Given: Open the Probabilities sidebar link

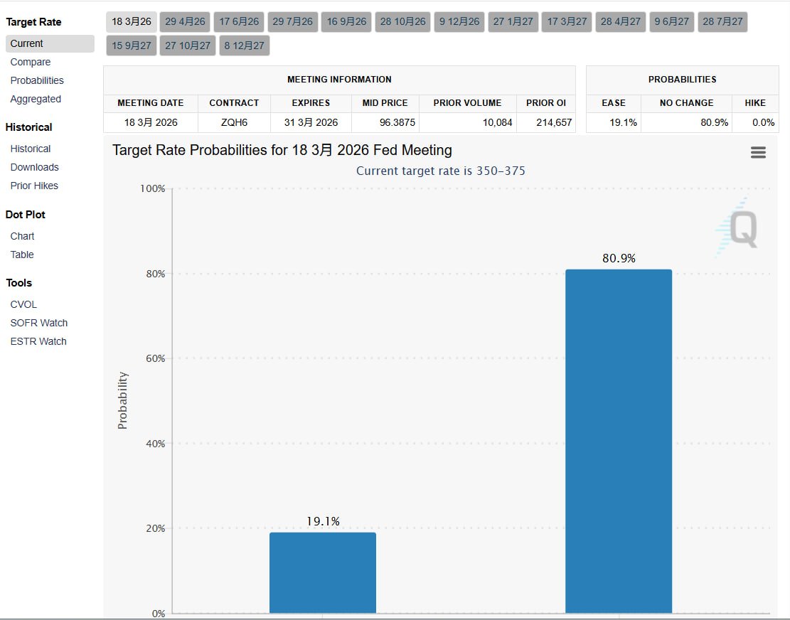Looking at the screenshot, I should pos(37,80).
